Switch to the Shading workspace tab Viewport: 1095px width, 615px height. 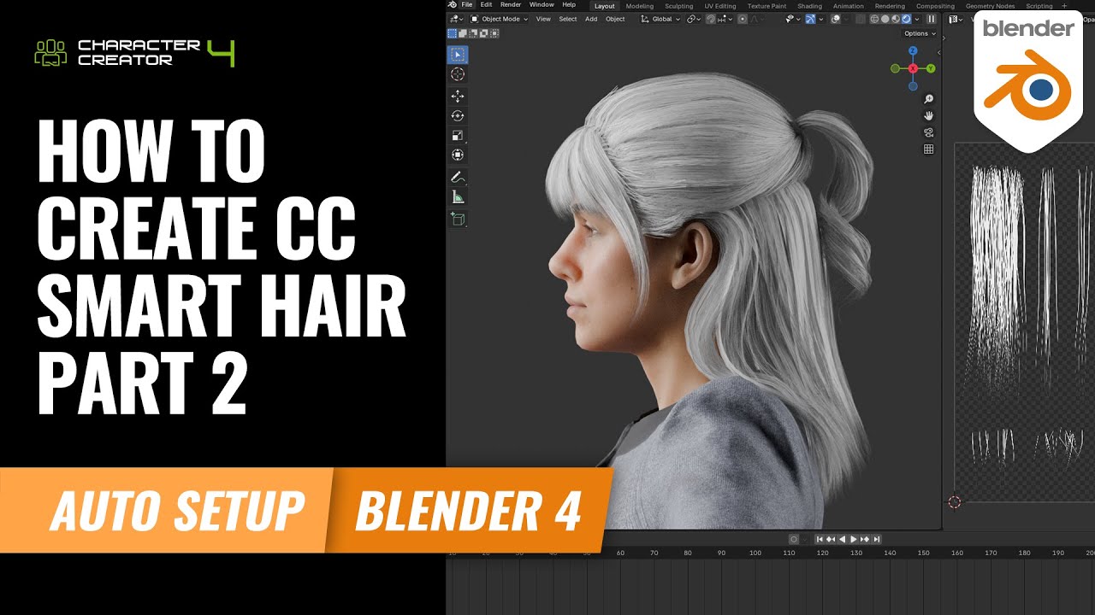[810, 6]
